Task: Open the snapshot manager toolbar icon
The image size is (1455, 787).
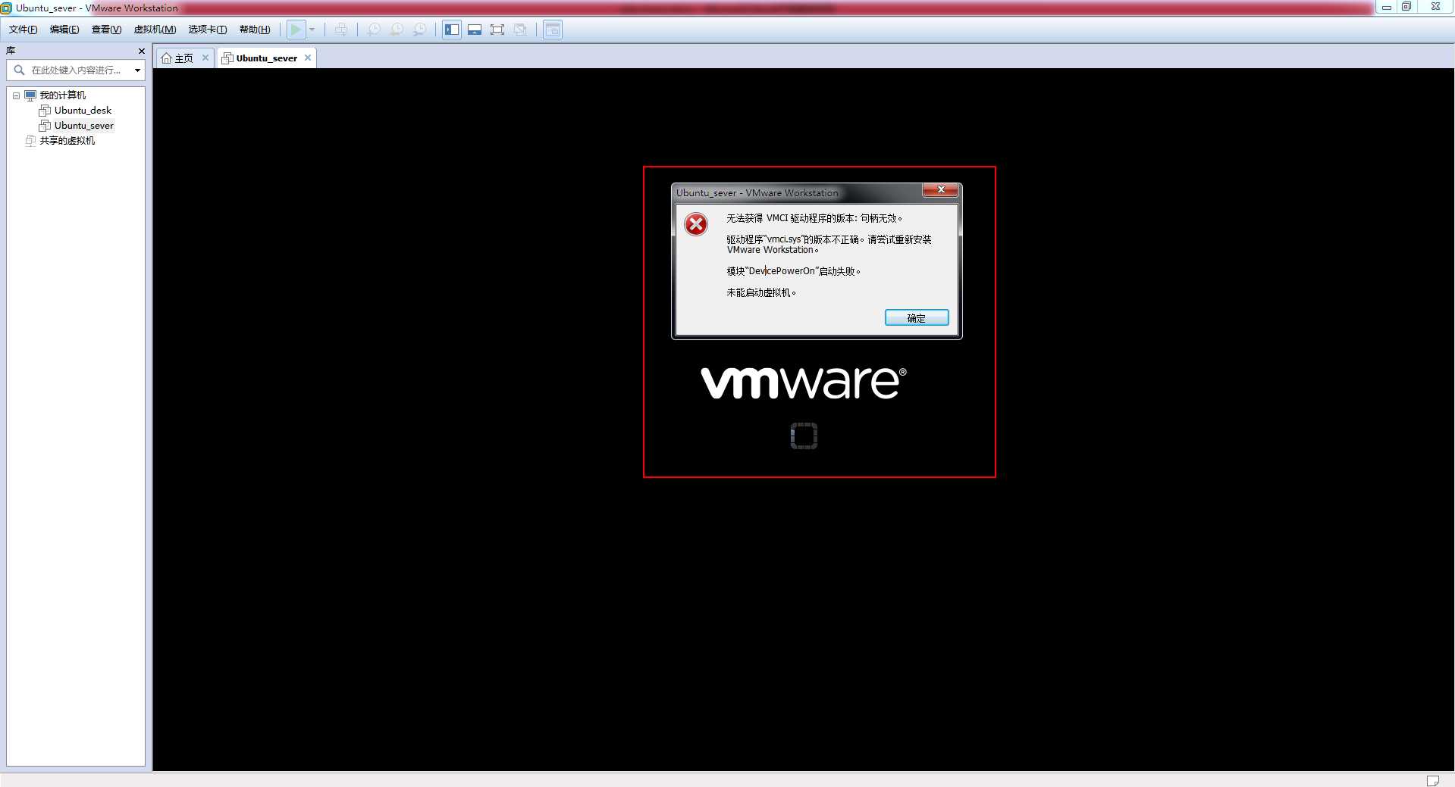Action: click(x=419, y=30)
